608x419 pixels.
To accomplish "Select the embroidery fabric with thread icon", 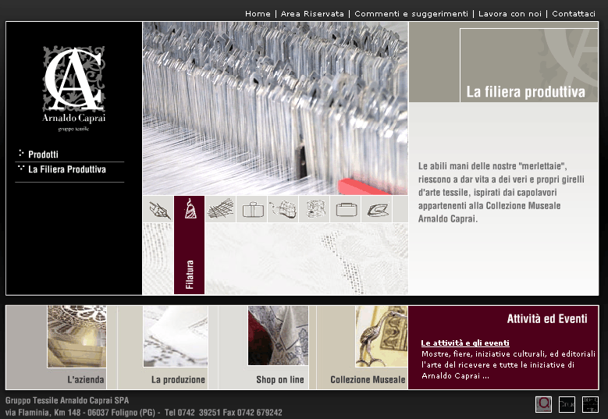I will point(283,209).
